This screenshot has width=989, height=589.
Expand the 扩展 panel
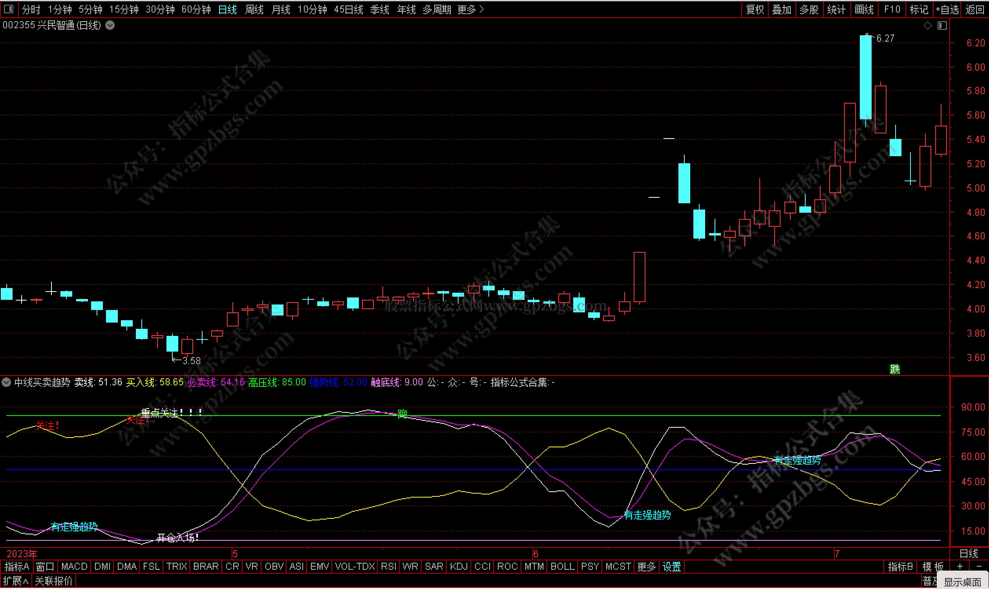pos(16,582)
